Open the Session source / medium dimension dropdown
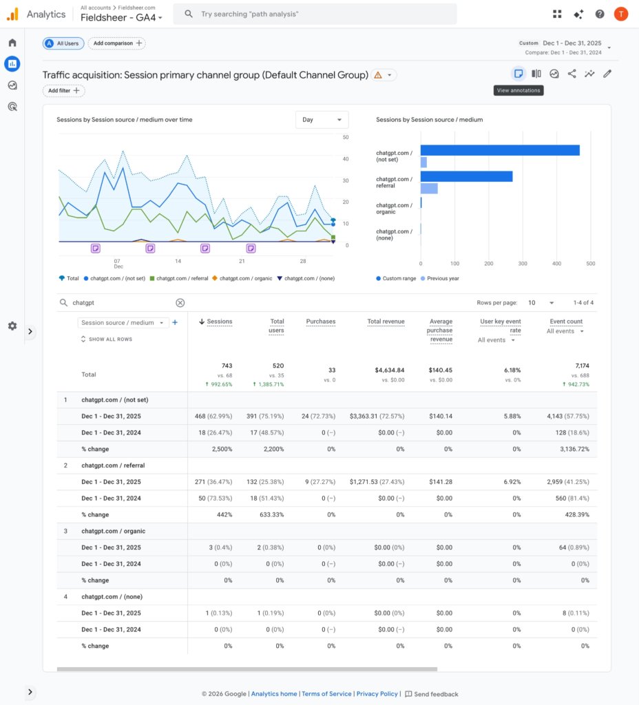 click(123, 322)
